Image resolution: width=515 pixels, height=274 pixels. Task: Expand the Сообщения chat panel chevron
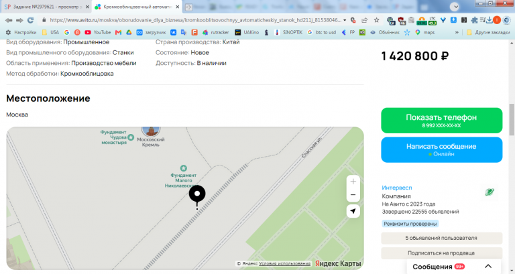(x=488, y=267)
